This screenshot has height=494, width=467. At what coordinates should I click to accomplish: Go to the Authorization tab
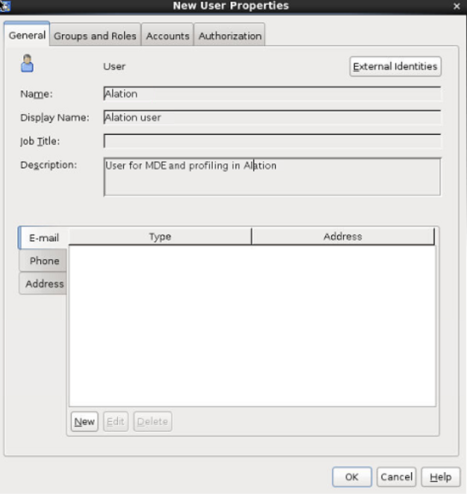click(230, 36)
